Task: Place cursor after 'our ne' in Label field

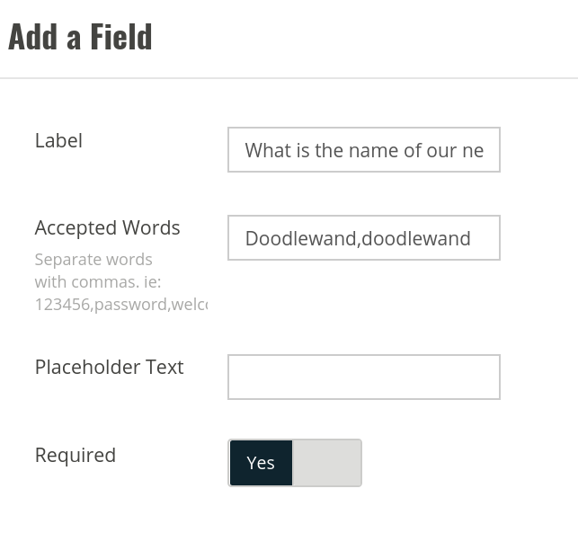Action: [484, 150]
